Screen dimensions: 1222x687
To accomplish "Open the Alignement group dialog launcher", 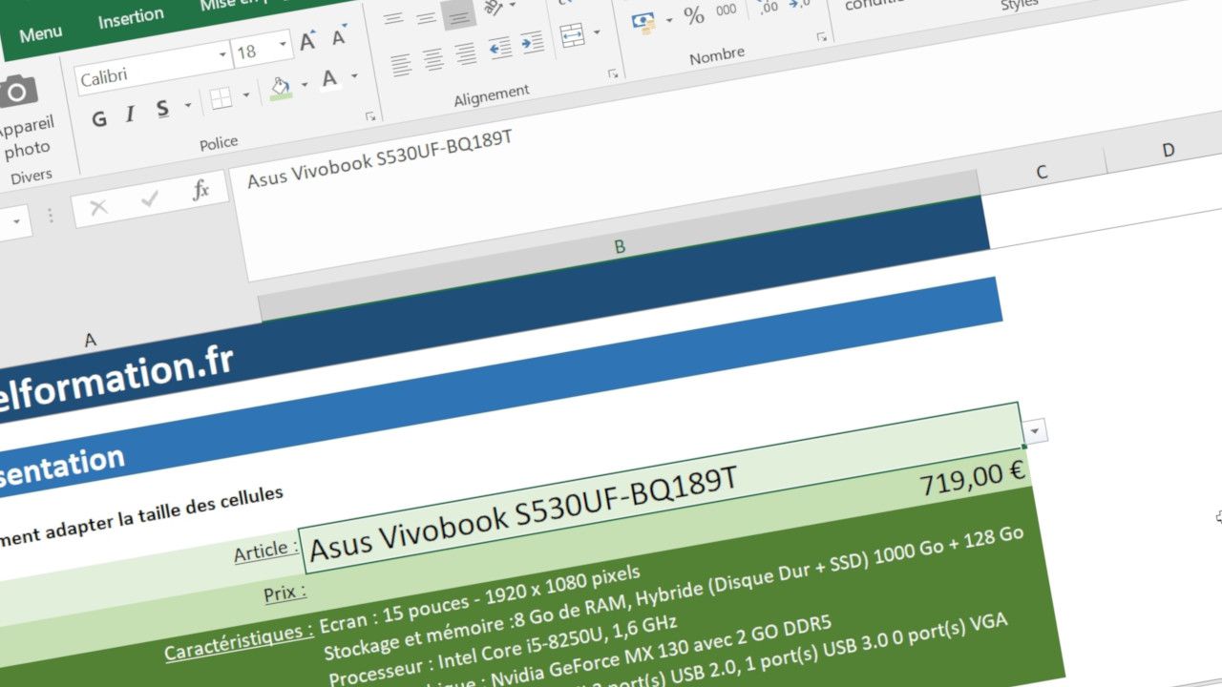I will [x=613, y=73].
